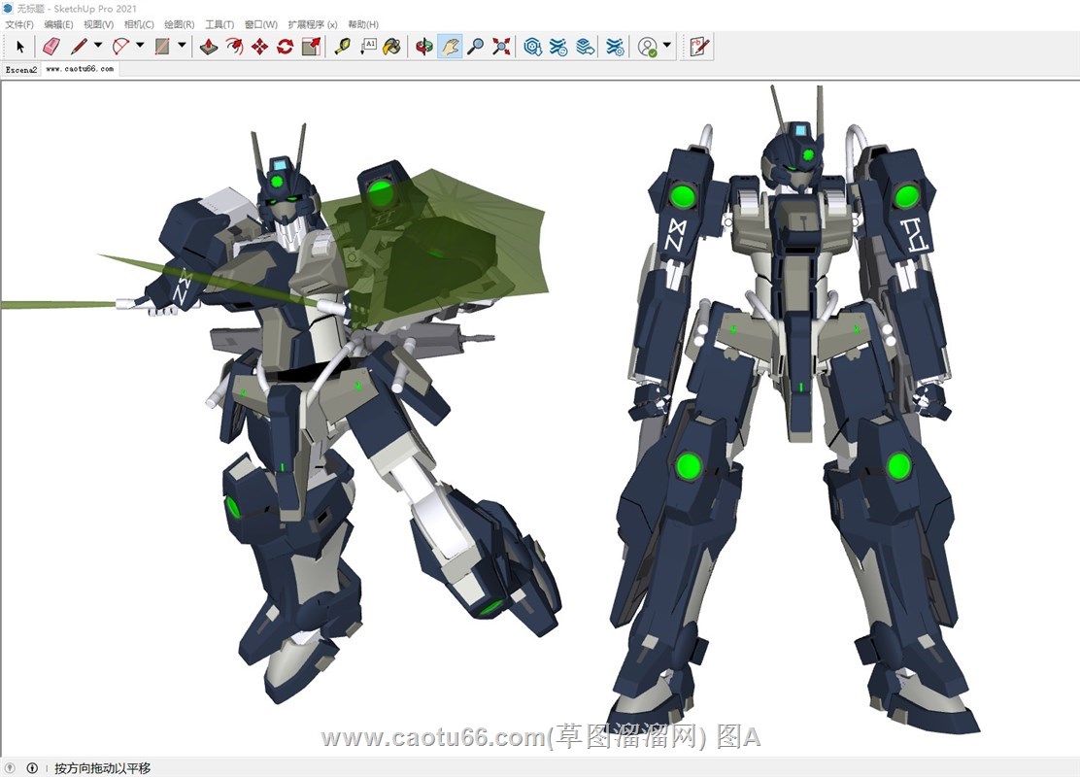Activate the Orbit camera tool
The image size is (1080, 777).
coord(423,46)
